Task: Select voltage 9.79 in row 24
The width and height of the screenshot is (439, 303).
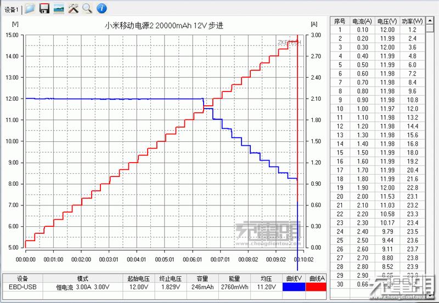Action: tap(387, 232)
